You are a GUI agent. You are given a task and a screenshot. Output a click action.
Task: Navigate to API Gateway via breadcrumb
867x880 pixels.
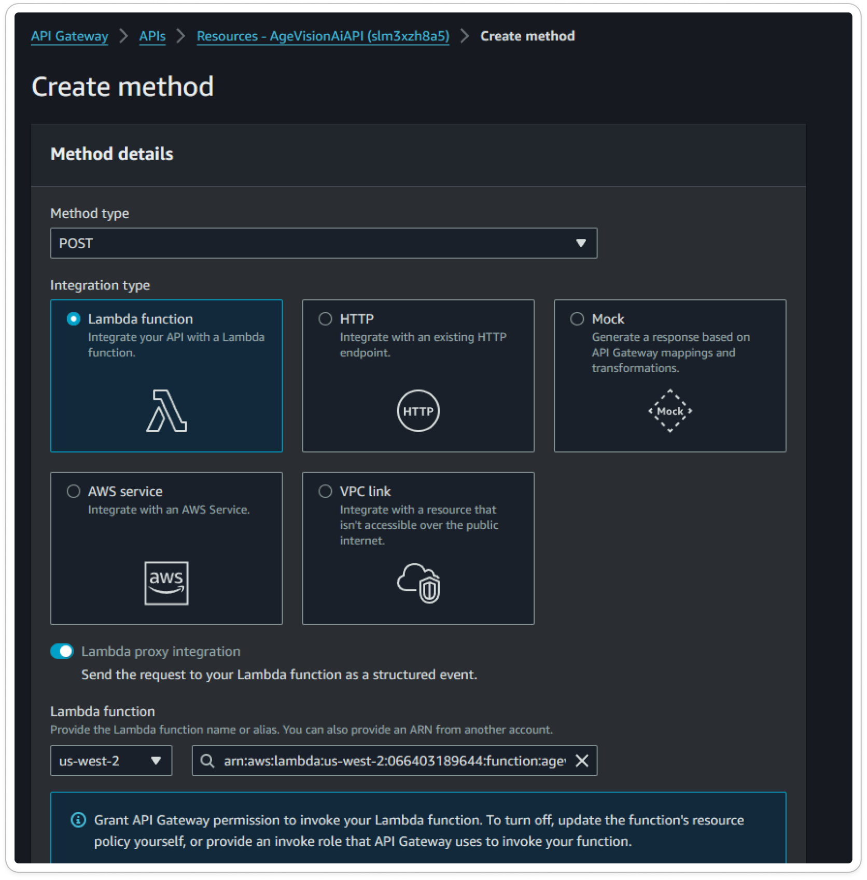click(69, 36)
